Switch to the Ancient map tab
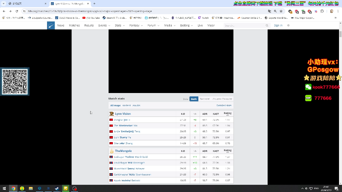342x192 pixels. (126, 105)
